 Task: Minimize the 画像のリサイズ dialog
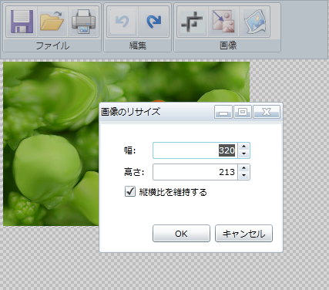point(223,112)
